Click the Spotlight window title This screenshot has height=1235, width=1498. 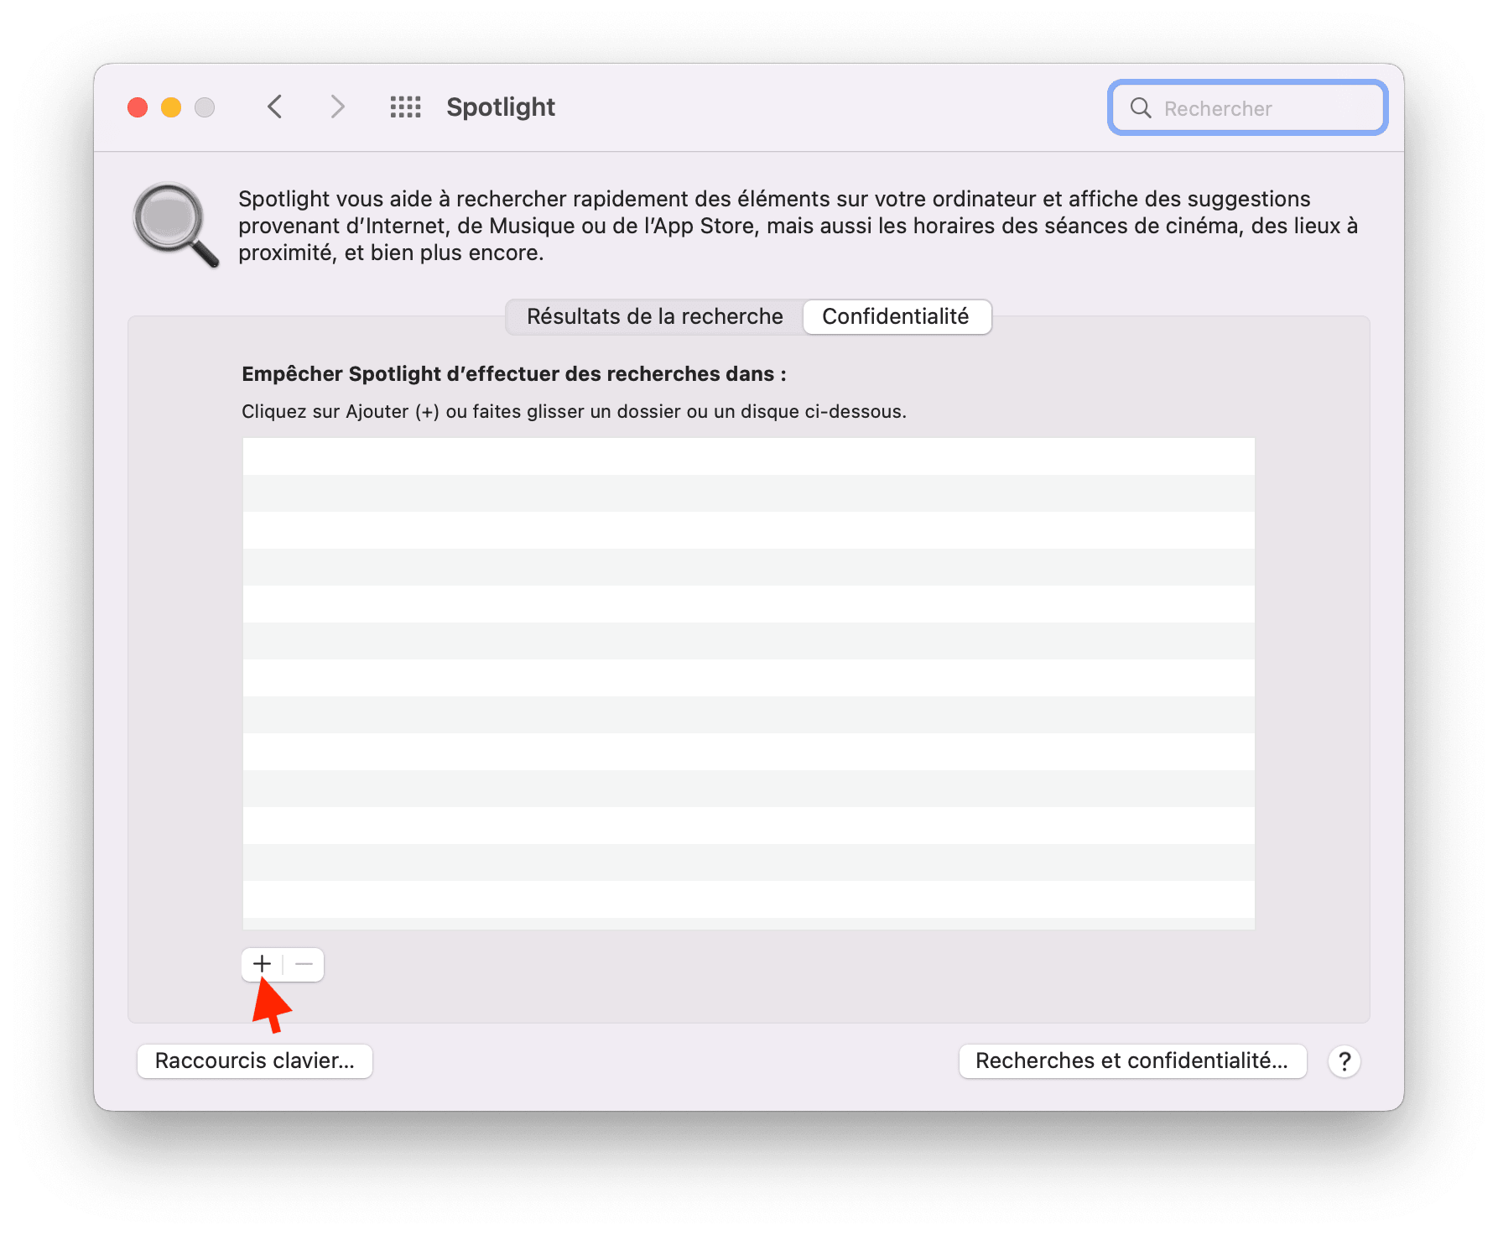point(501,107)
